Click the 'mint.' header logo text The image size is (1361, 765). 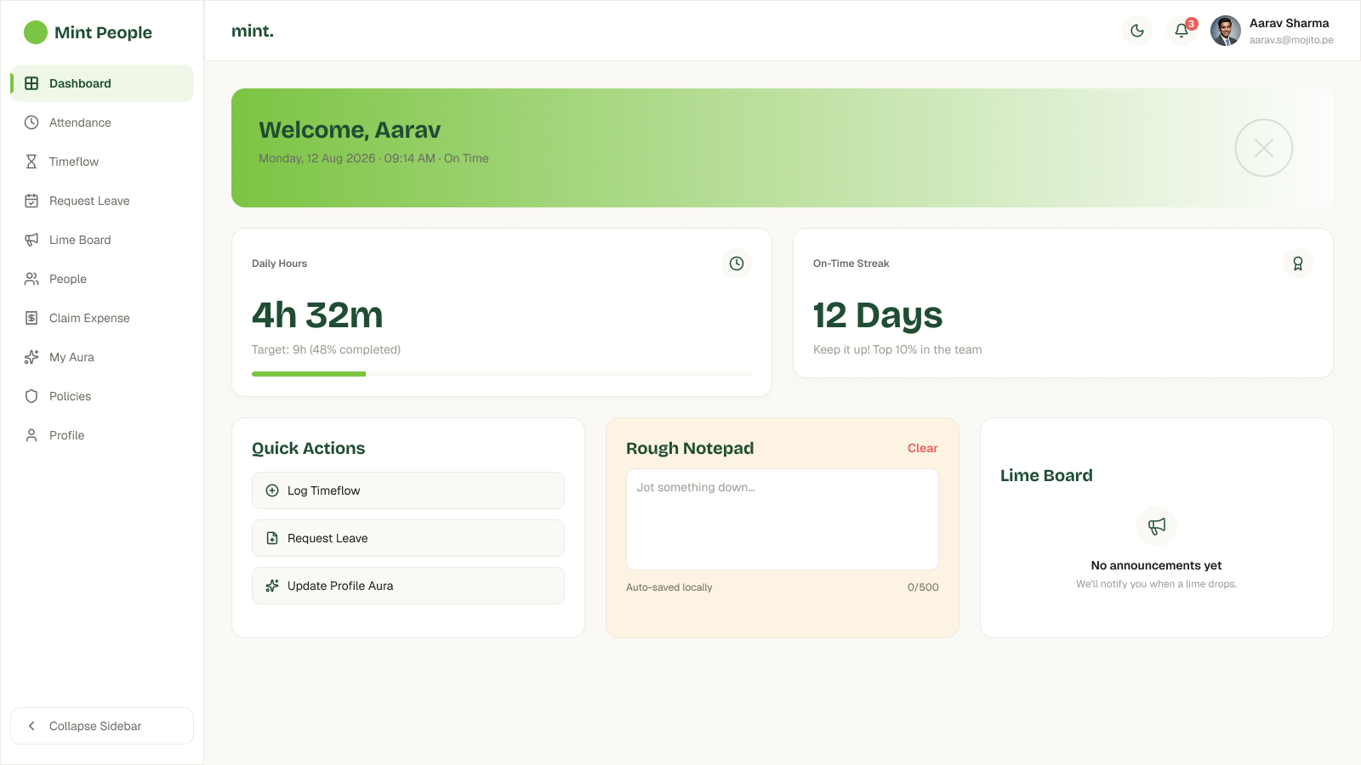pyautogui.click(x=253, y=31)
